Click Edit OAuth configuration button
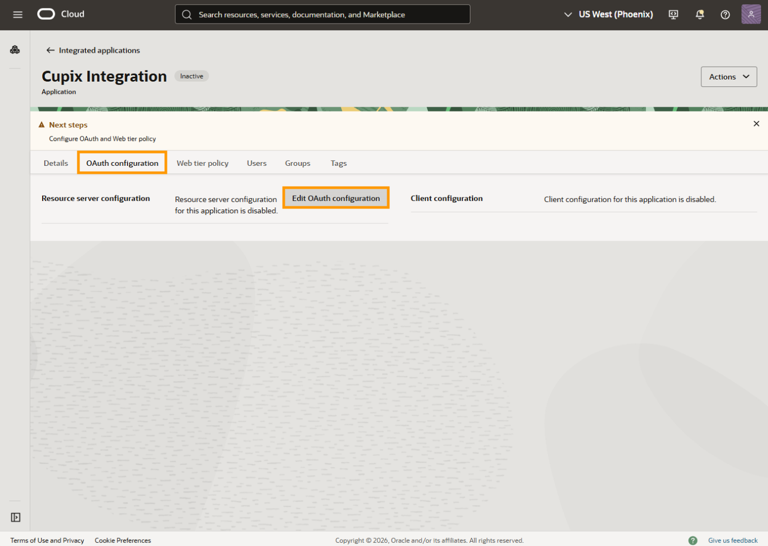Screen dimensions: 768x546 (x=336, y=198)
